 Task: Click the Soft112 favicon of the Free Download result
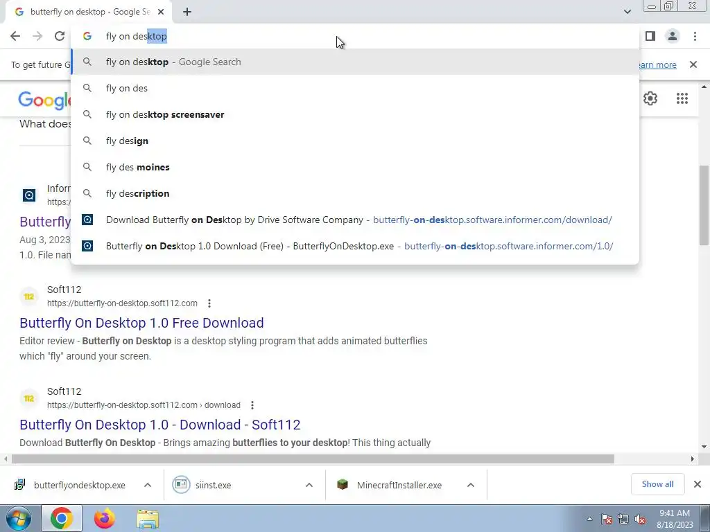[x=29, y=296]
